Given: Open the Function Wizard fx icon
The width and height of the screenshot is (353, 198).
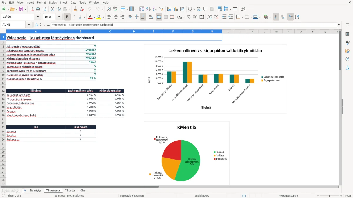Looking at the screenshot, I should point(36,25).
